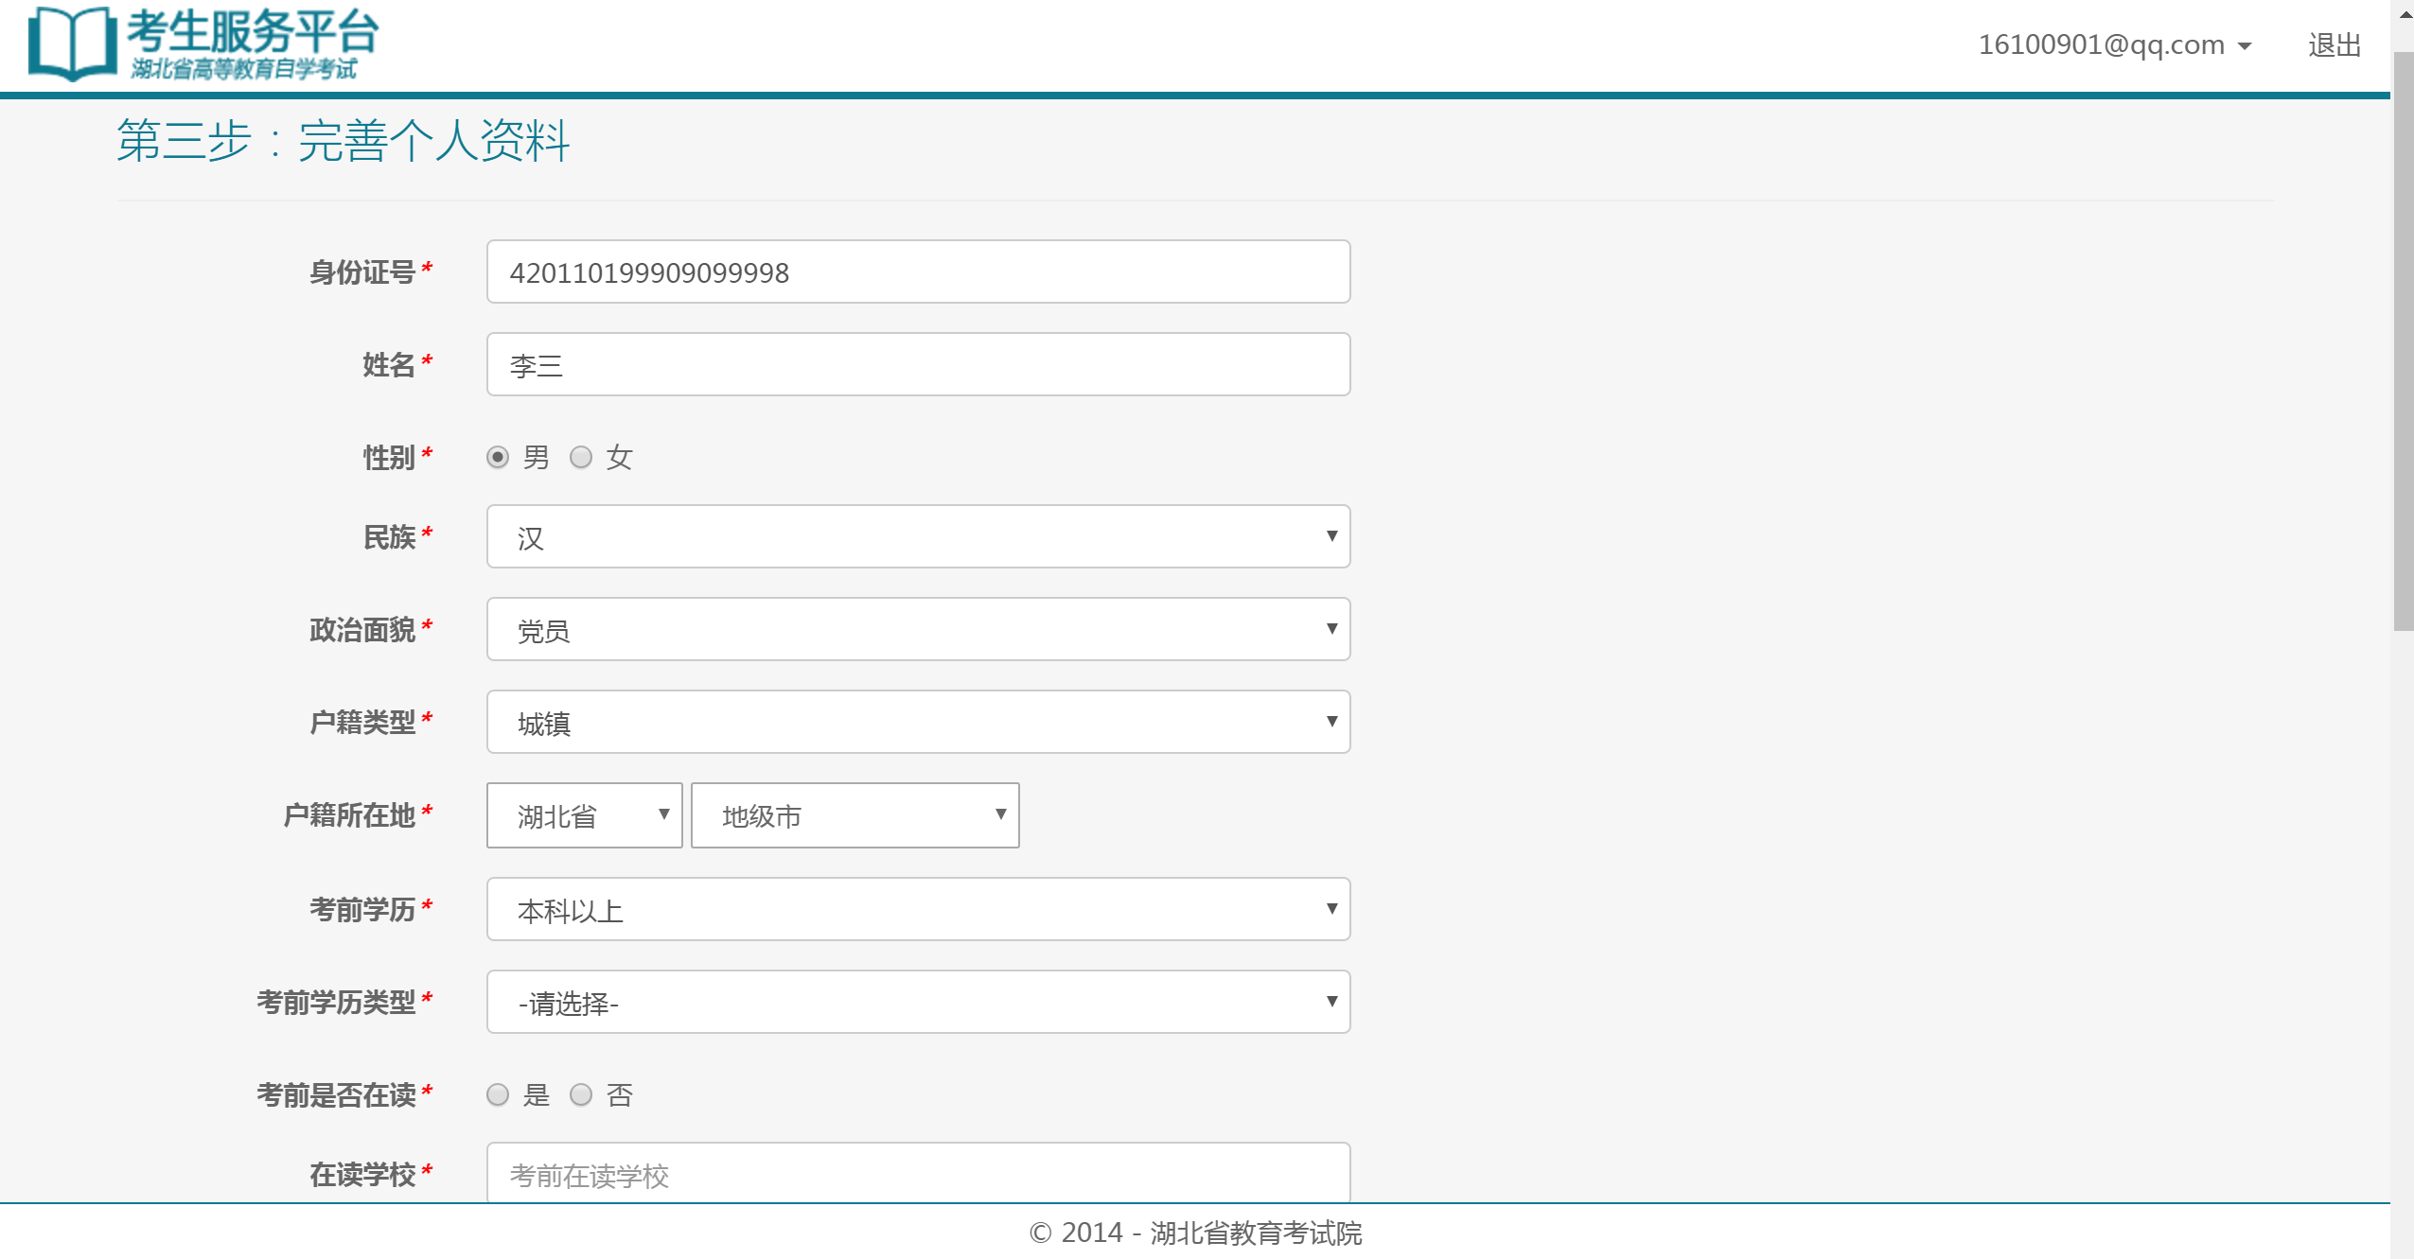Open the 湖北省 province dropdown
This screenshot has width=2414, height=1259.
584,815
